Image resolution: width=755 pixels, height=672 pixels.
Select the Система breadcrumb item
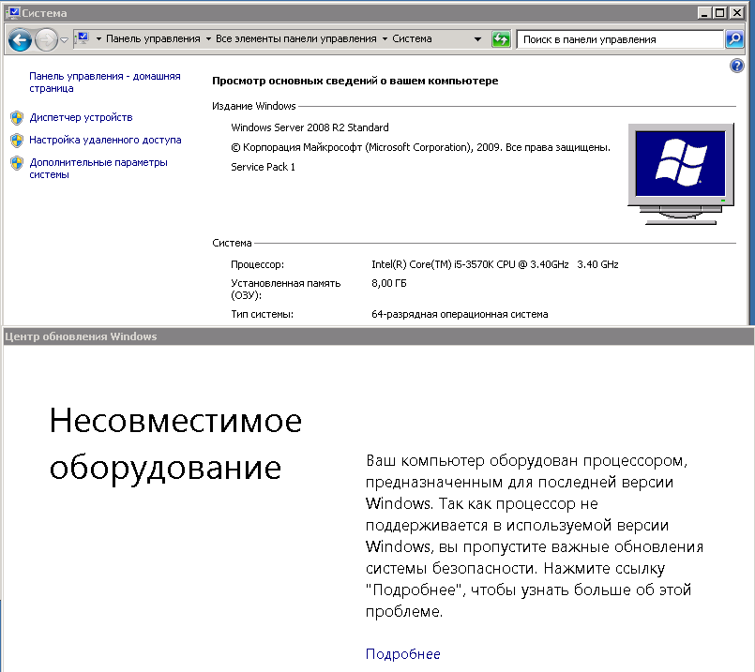(412, 39)
